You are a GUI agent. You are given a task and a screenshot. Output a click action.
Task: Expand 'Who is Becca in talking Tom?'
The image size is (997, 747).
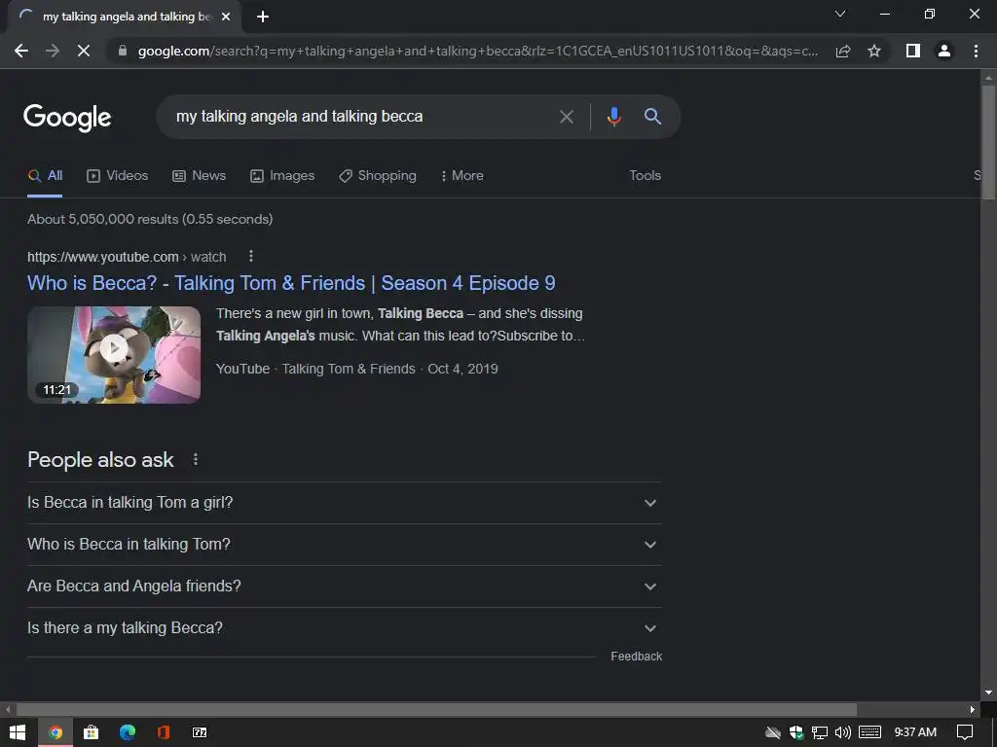click(x=345, y=545)
